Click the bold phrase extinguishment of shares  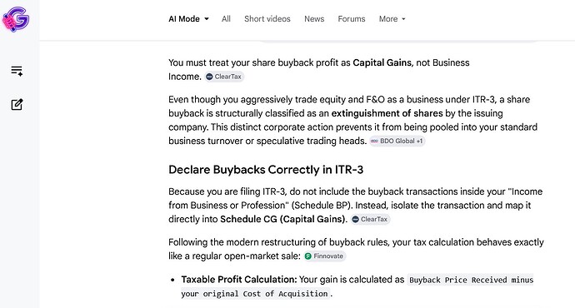pyautogui.click(x=387, y=113)
